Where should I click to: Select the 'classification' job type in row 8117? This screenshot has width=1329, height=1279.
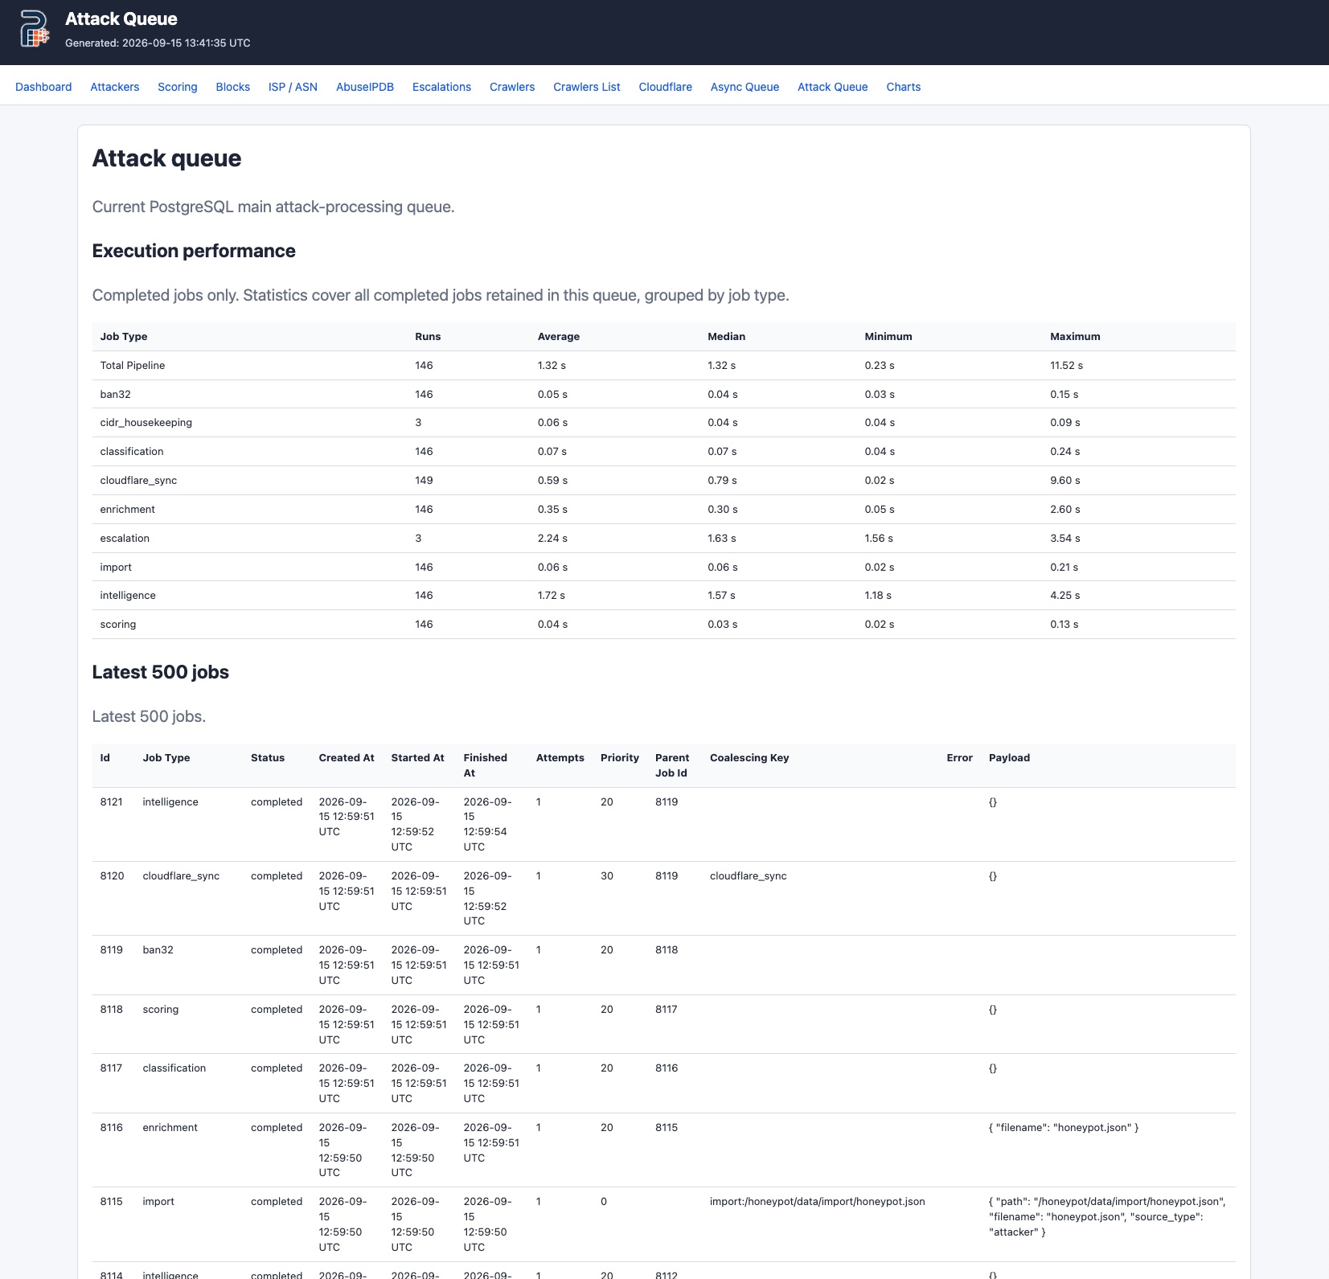click(174, 1068)
